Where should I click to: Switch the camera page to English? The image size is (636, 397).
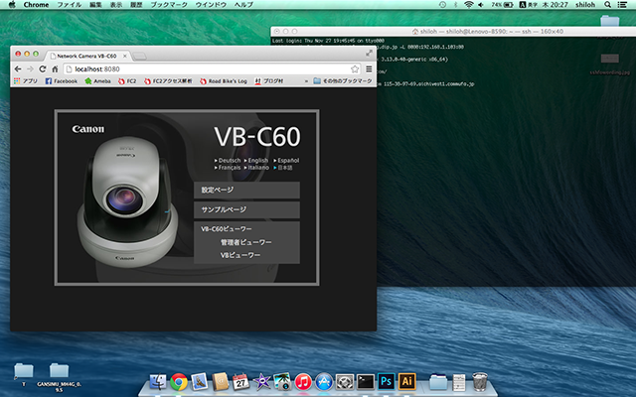(256, 161)
